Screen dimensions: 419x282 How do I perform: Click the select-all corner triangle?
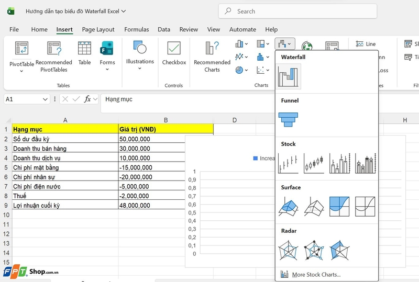tap(8, 120)
